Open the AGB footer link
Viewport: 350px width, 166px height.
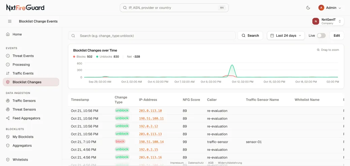(211, 163)
